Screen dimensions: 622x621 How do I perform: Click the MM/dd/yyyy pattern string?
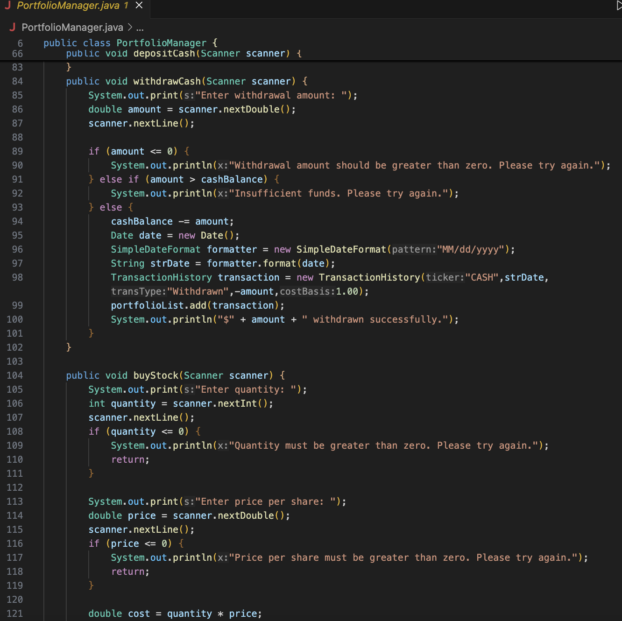[x=472, y=249]
